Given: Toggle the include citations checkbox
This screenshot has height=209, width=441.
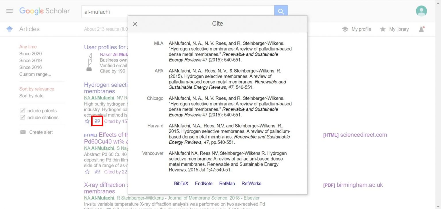Looking at the screenshot, I should point(22,118).
